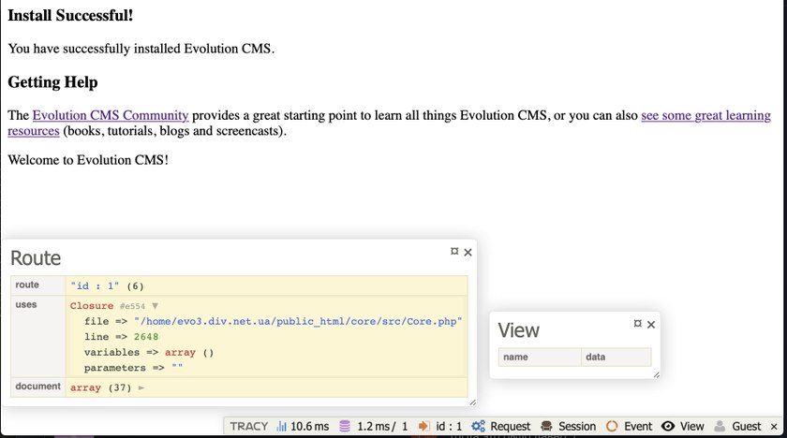Open the Event panel
Viewport: 787px width, 438px height.
(x=629, y=427)
